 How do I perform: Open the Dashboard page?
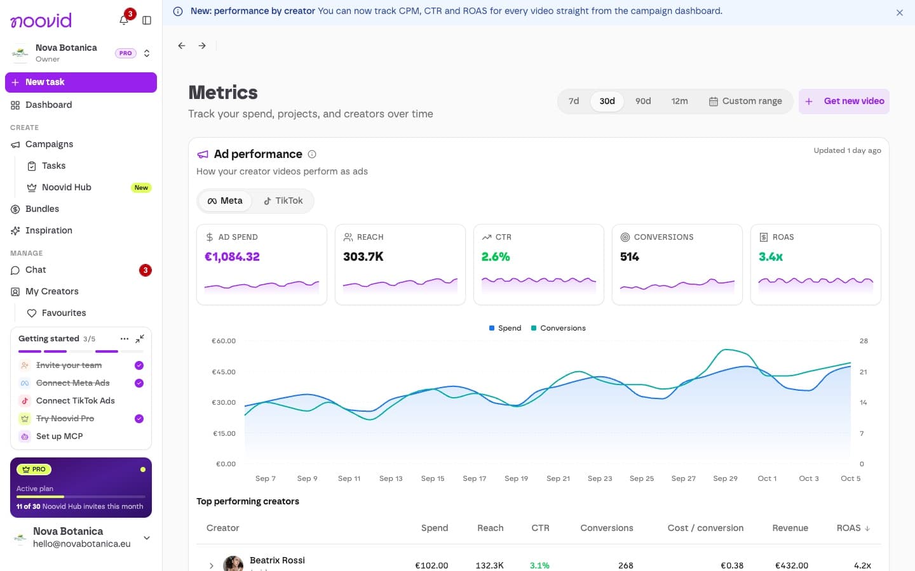point(81,105)
